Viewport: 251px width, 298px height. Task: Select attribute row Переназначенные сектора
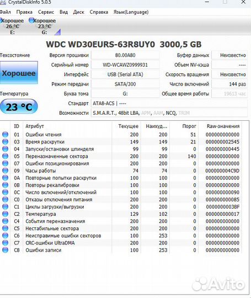121,156
